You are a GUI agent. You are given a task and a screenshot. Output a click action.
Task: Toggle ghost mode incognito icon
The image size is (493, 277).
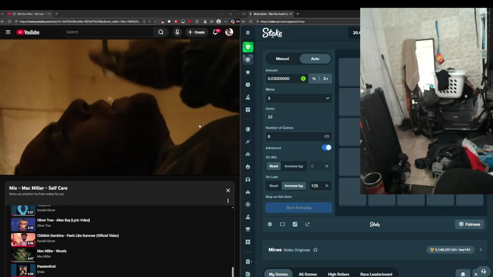click(463, 274)
